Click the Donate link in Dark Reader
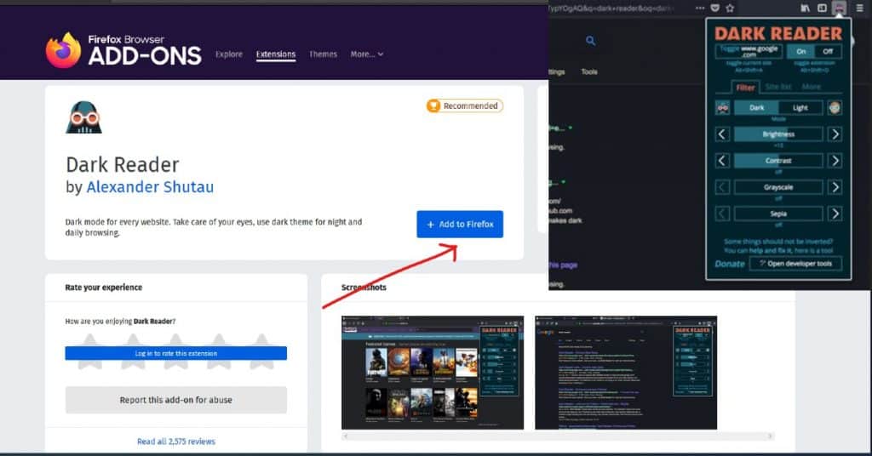Screen dimensions: 872x456 pos(730,264)
